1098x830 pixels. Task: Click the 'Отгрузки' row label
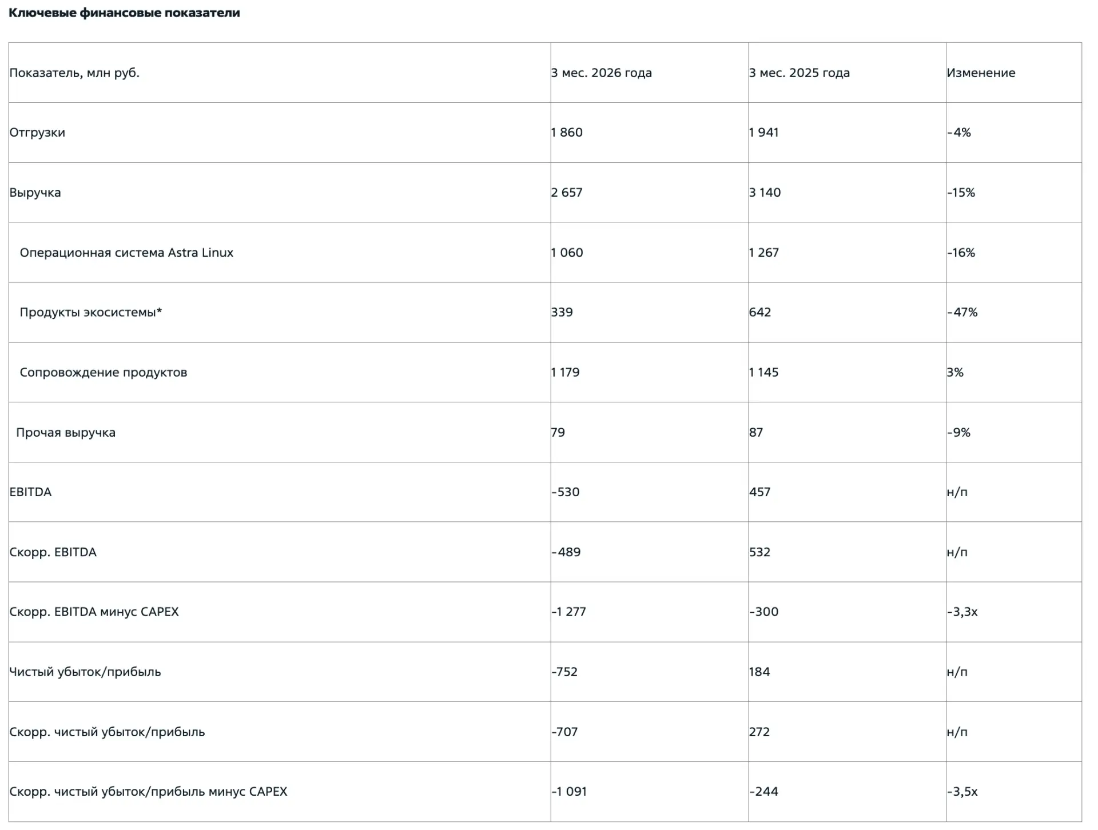pyautogui.click(x=37, y=133)
